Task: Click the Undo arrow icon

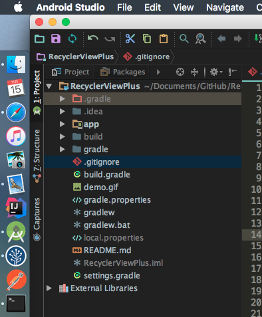Action: coord(93,39)
